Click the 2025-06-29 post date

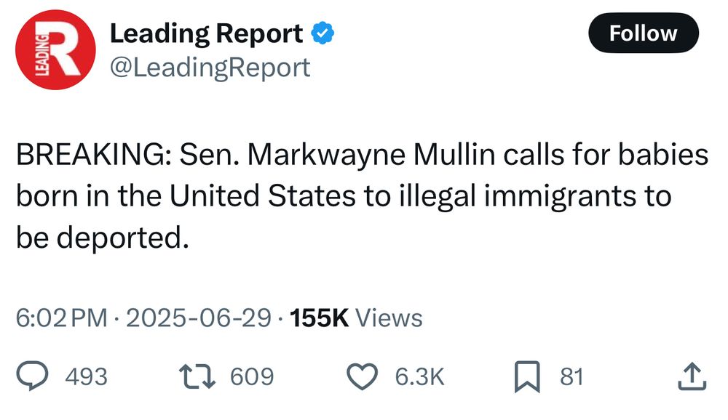pos(198,318)
